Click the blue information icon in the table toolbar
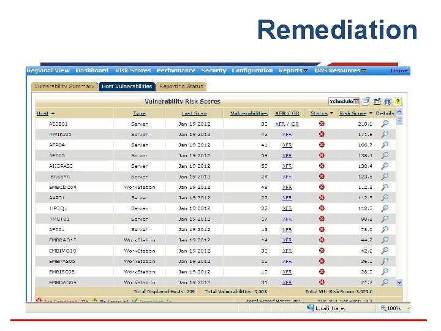Image resolution: width=441 pixels, height=331 pixels. point(387,101)
